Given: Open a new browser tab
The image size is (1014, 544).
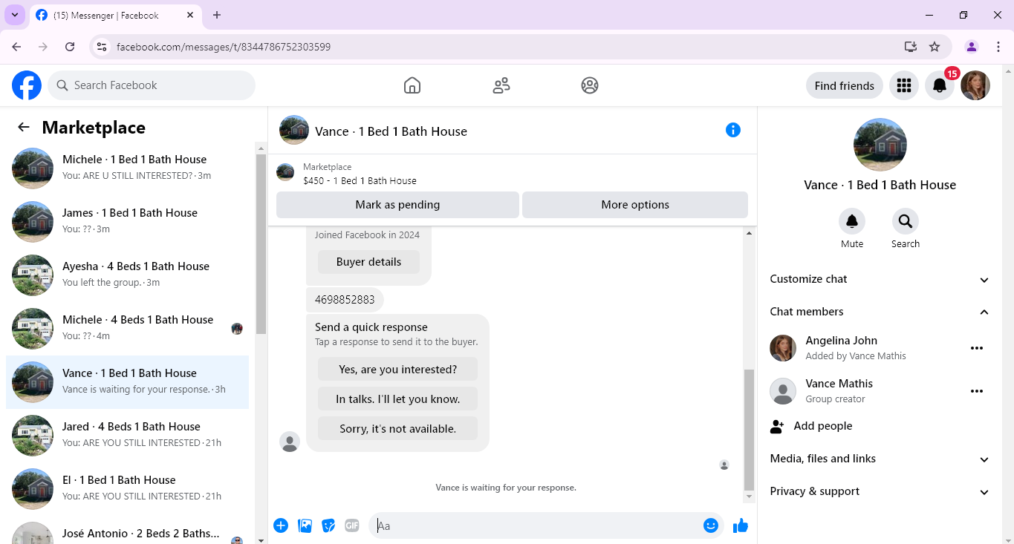Looking at the screenshot, I should point(217,15).
